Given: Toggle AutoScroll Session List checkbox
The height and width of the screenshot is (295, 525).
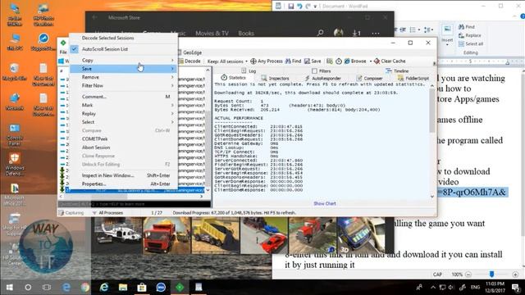Looking at the screenshot, I should 75,49.
